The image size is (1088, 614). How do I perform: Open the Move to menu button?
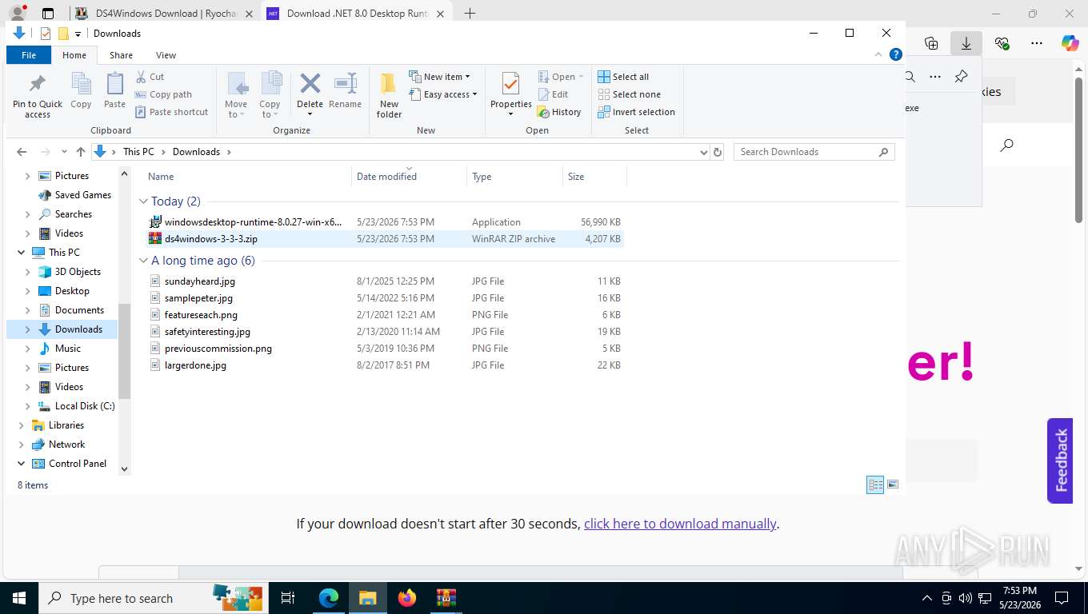(x=236, y=95)
